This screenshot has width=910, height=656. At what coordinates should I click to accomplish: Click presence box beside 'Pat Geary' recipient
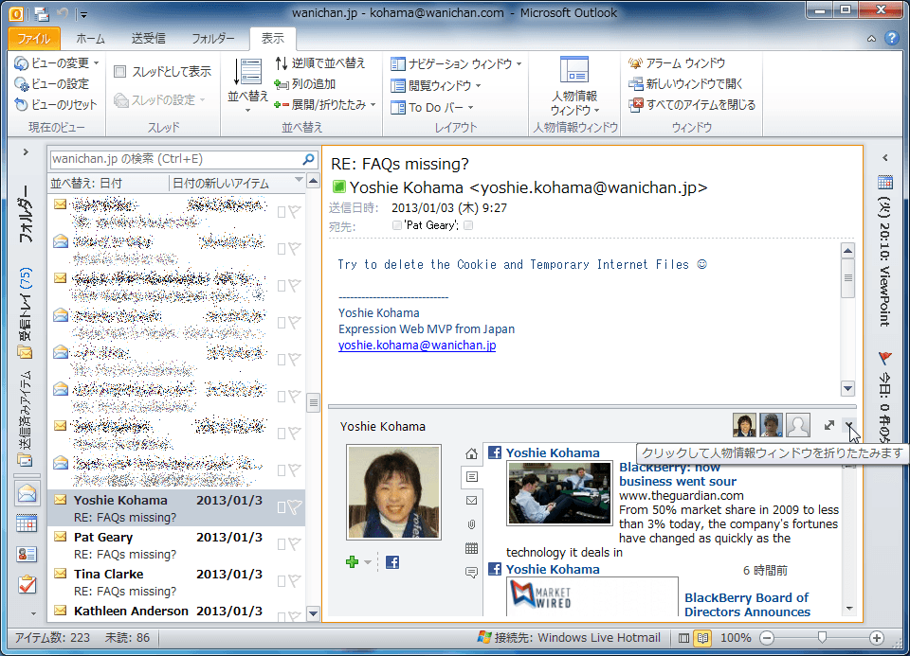[396, 225]
